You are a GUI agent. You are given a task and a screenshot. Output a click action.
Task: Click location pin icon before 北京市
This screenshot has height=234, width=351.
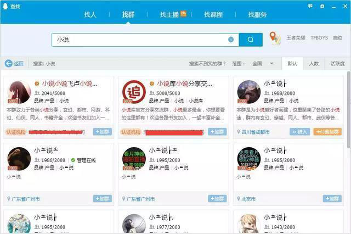pyautogui.click(x=239, y=199)
